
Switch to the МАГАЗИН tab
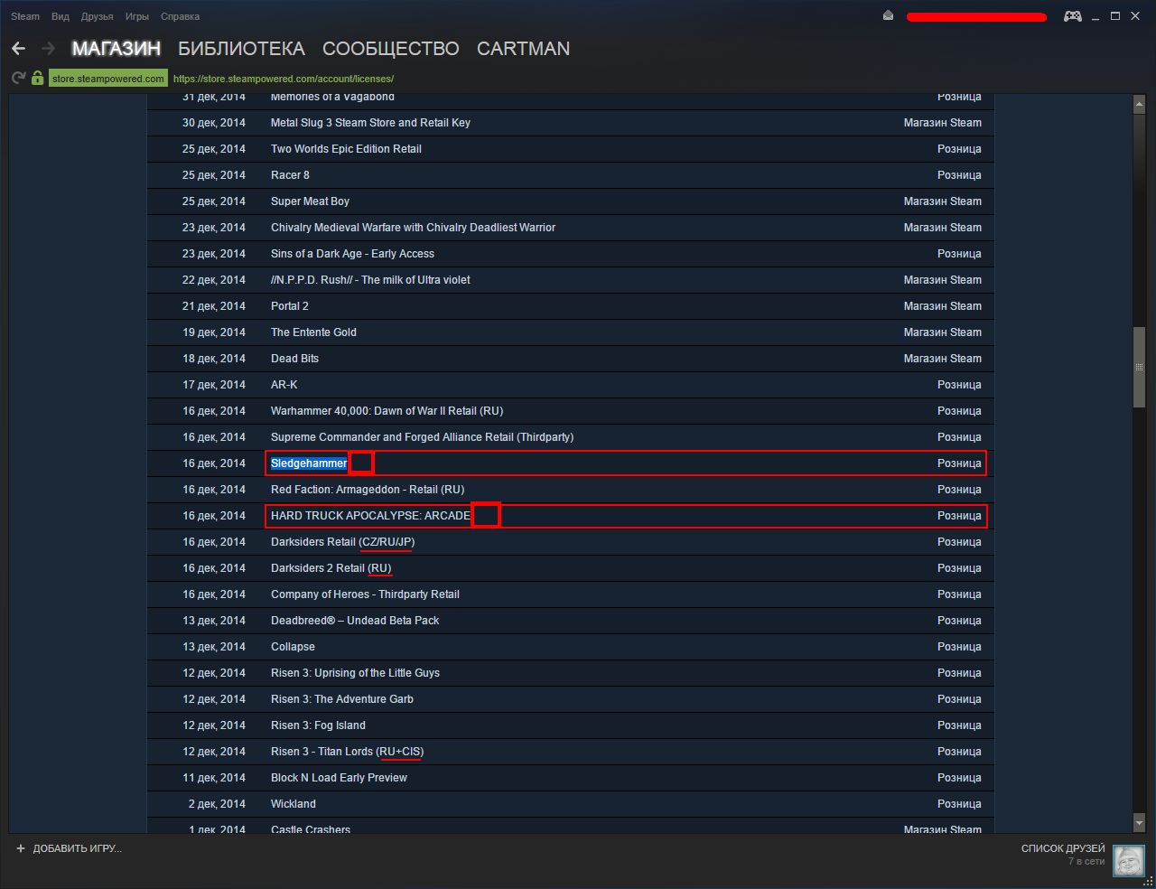(x=117, y=49)
